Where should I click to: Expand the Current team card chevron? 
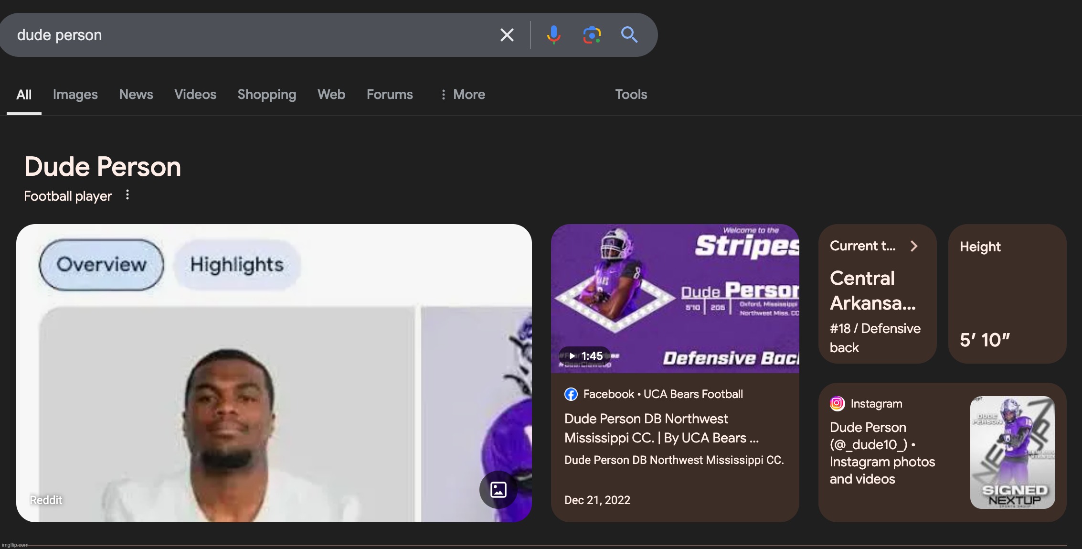914,246
